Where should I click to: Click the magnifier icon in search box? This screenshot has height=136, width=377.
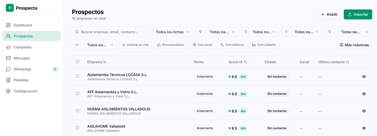pos(77,32)
